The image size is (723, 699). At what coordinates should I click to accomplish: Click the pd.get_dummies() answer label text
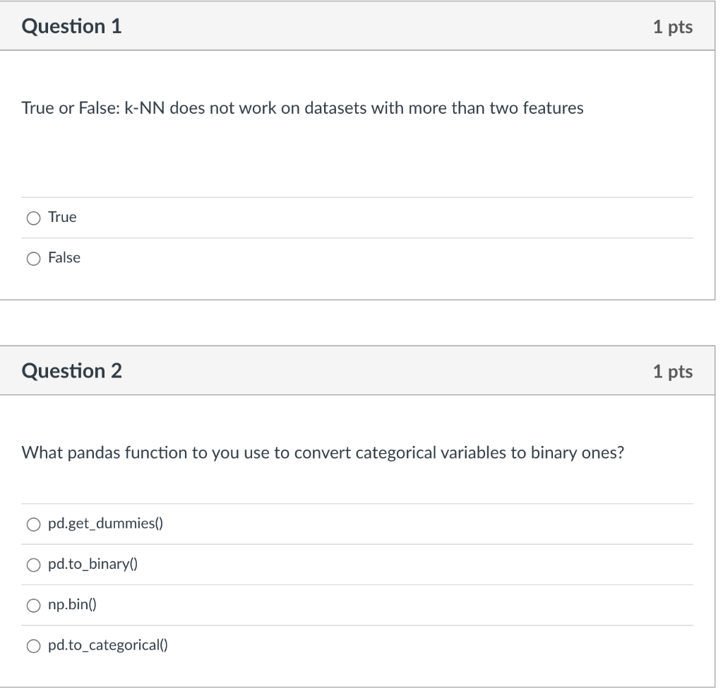pos(106,524)
